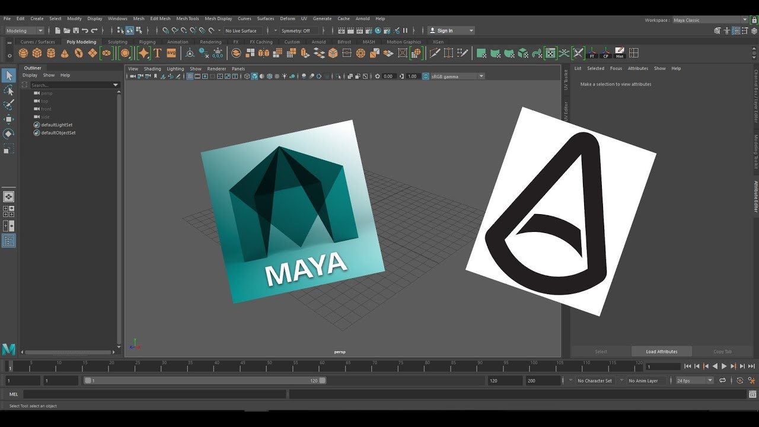The image size is (759, 427).
Task: Click the Extrude shelf icon
Action: 305,53
